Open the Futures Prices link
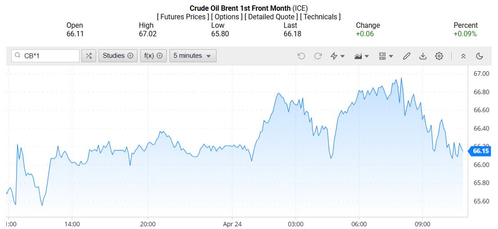Screen dimensions: 498x229 coord(183,17)
